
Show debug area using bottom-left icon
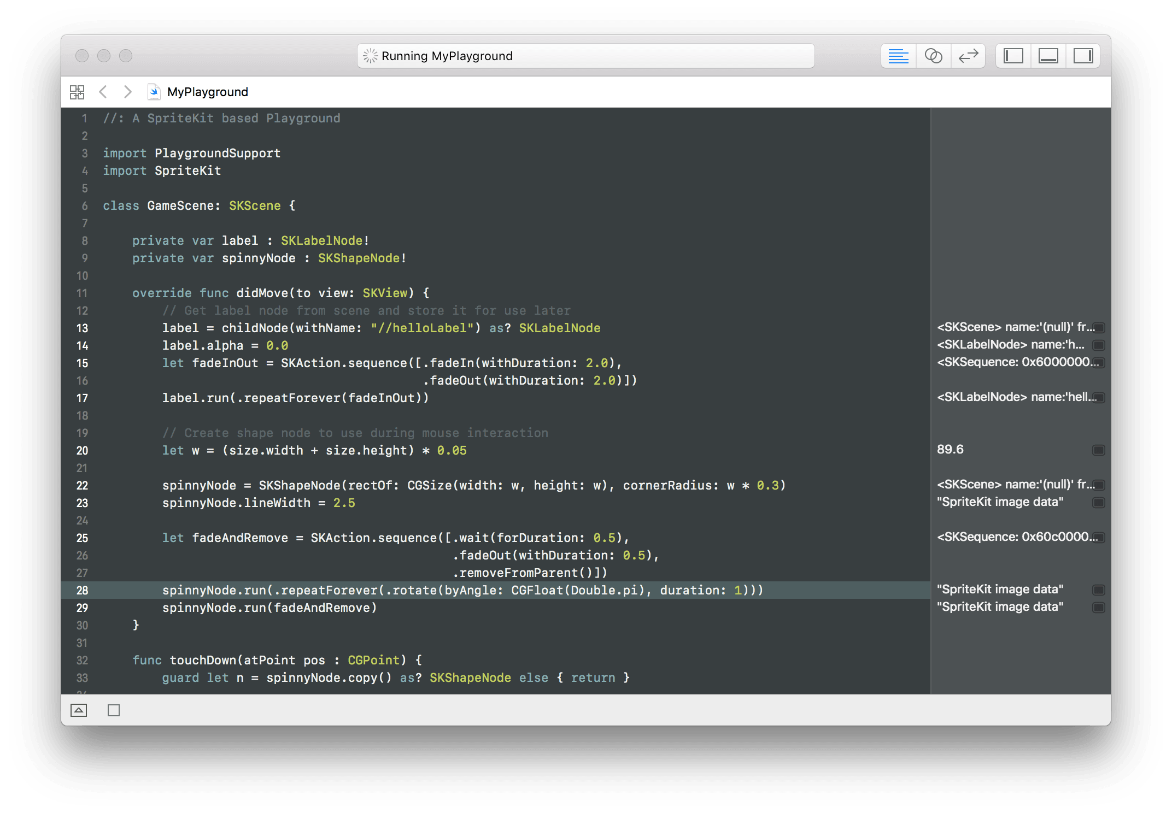79,710
